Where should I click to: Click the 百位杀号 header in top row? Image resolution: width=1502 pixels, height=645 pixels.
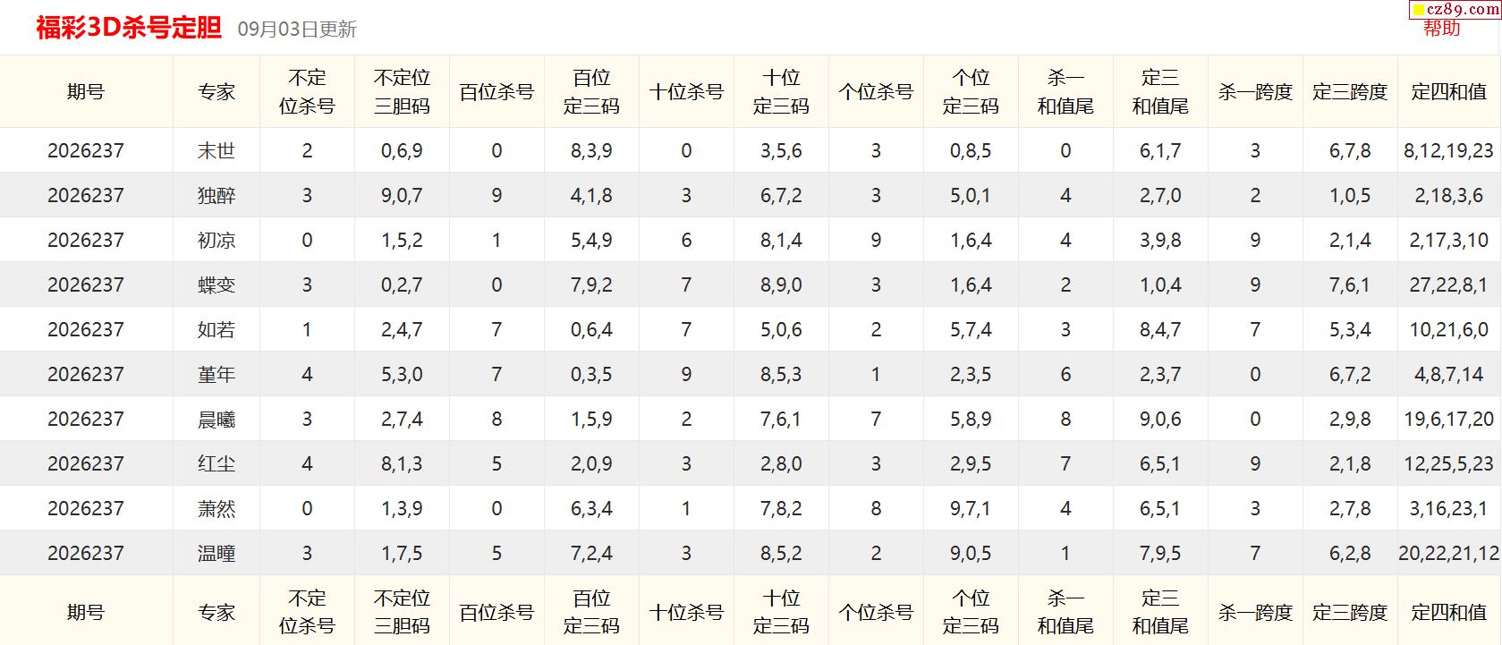coord(496,91)
